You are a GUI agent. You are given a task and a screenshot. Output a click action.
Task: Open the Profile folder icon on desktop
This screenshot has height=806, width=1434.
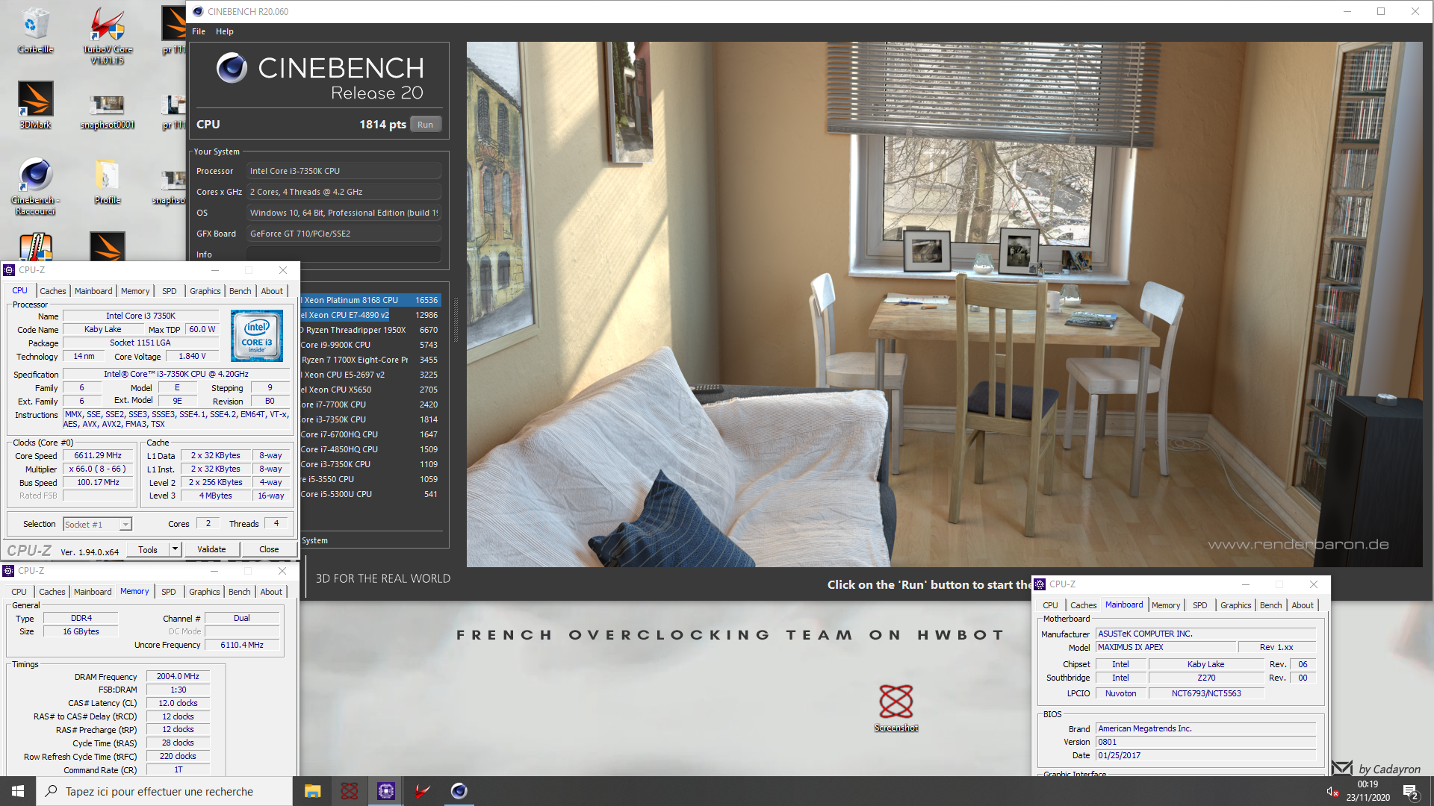point(107,181)
